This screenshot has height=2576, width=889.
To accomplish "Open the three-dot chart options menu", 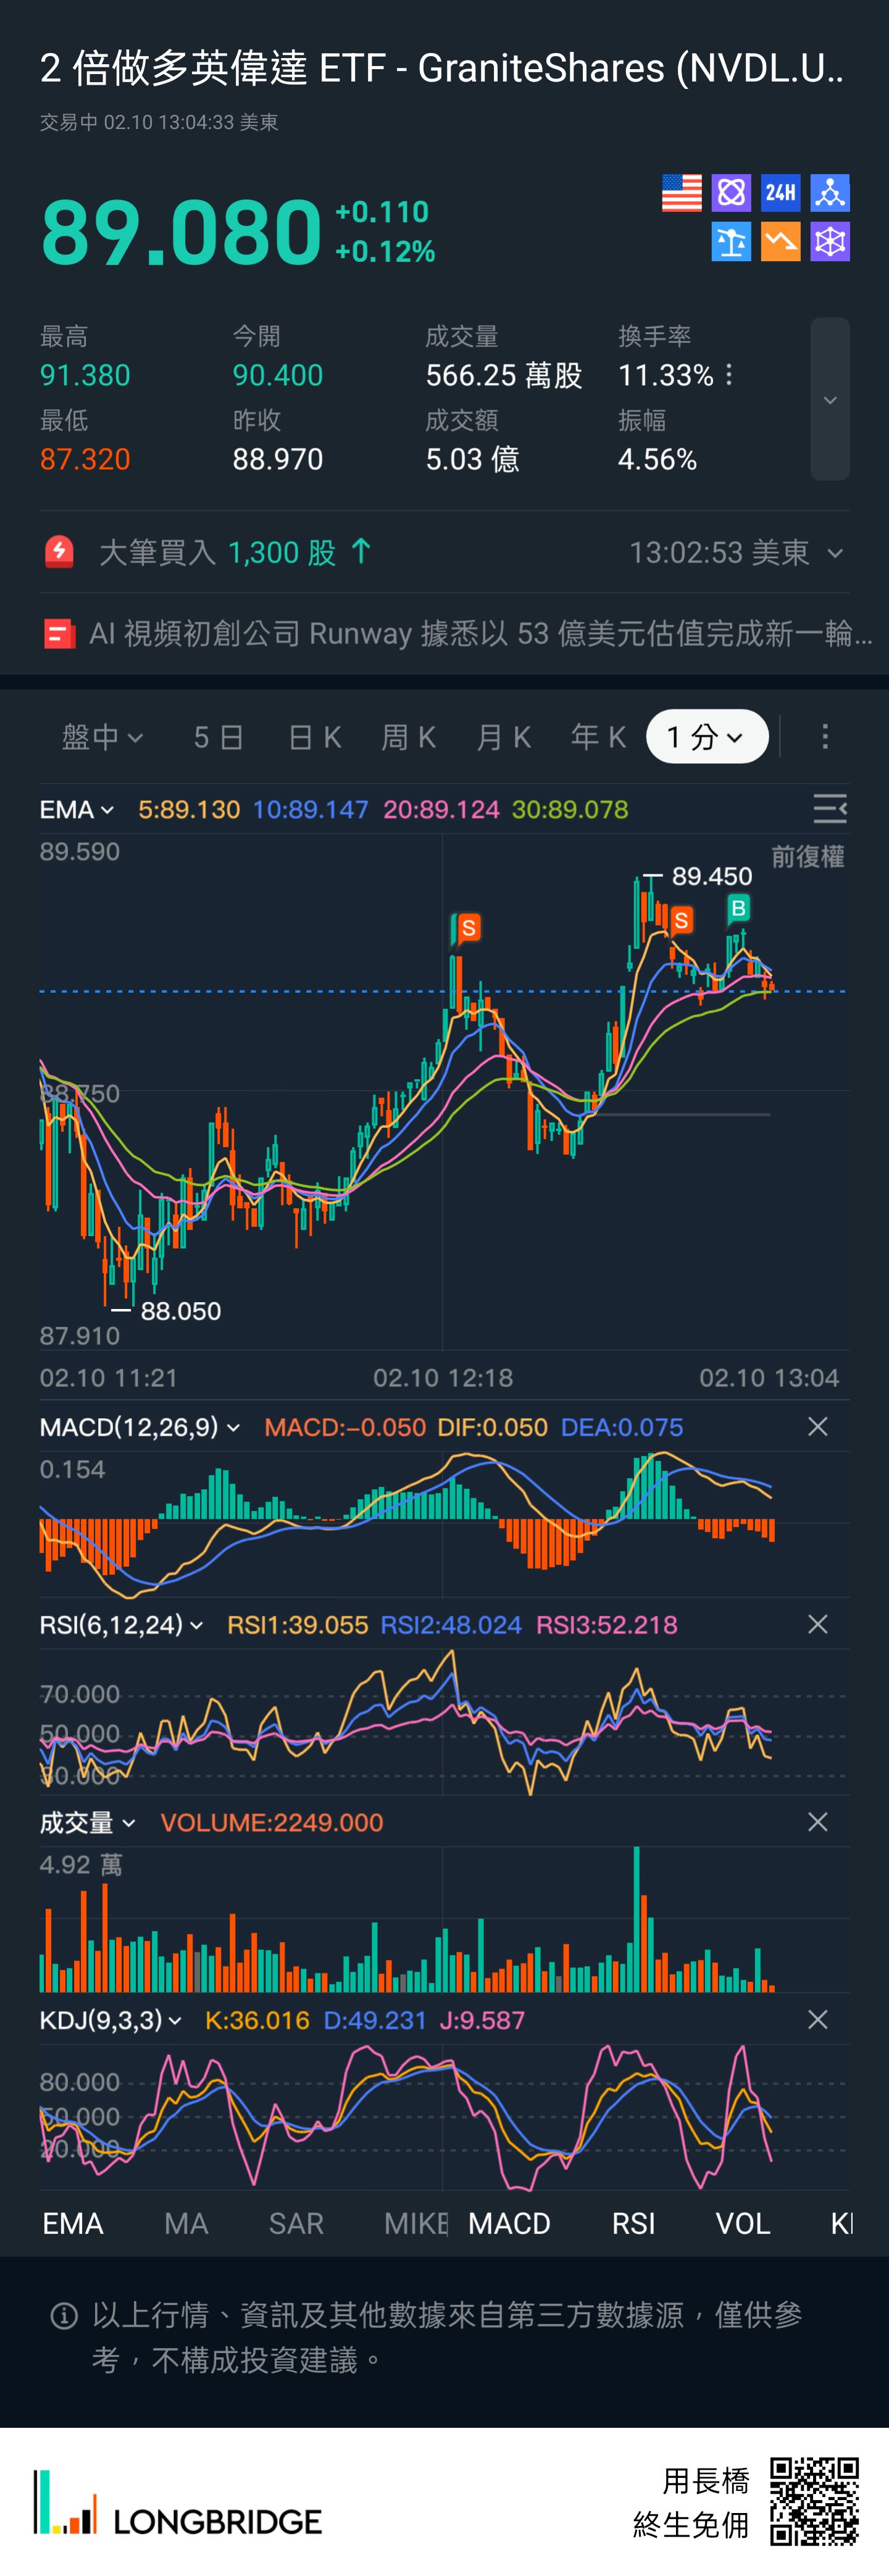I will [824, 737].
